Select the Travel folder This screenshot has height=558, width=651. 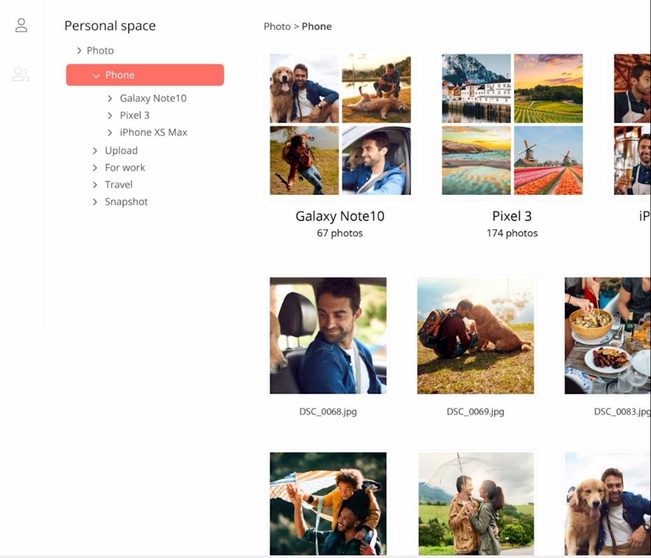[x=118, y=185]
